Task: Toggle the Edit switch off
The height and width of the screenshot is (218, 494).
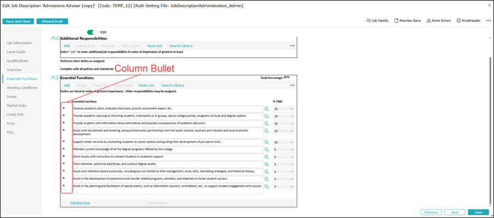Action: (92, 32)
